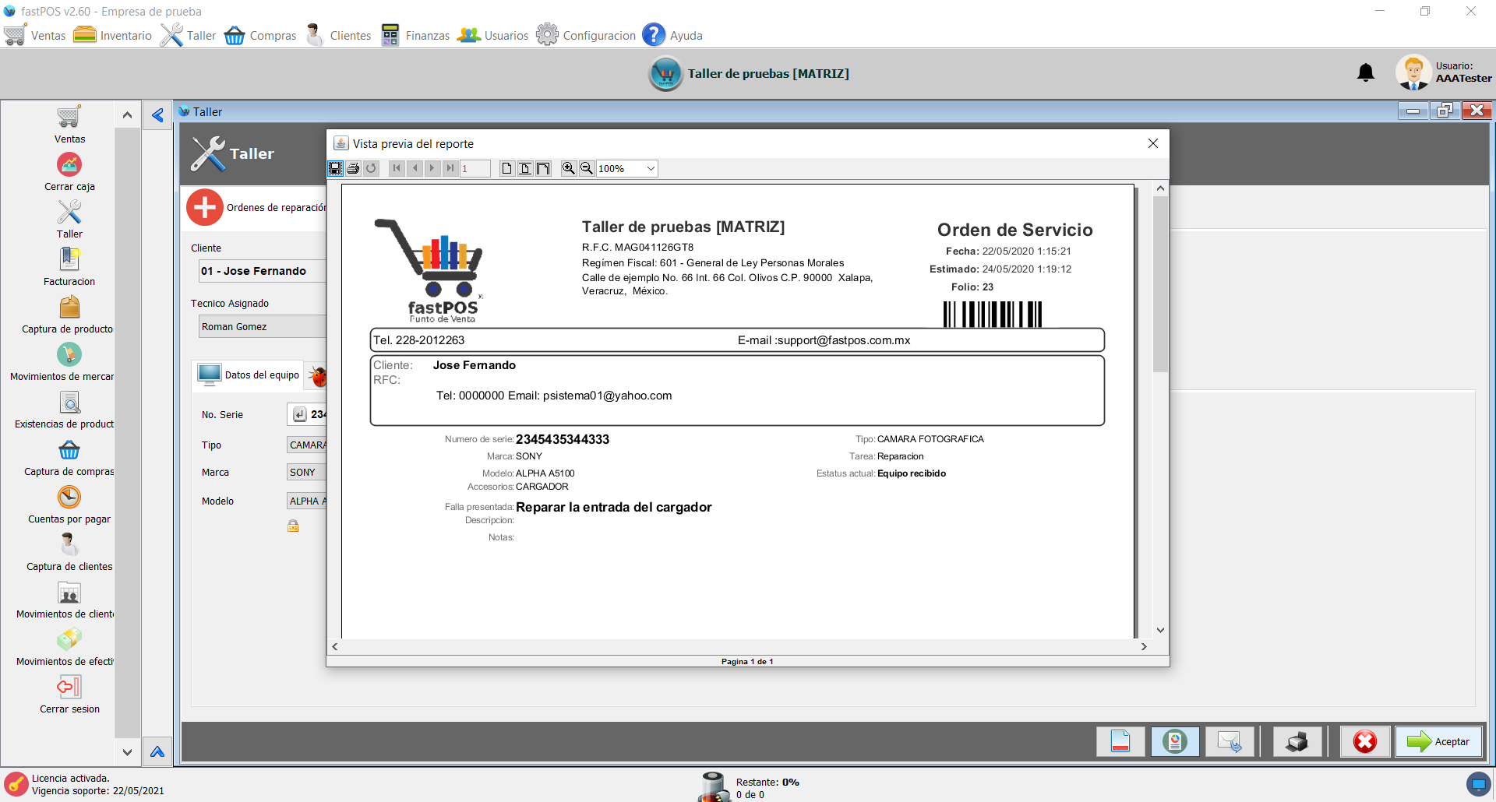The height and width of the screenshot is (802, 1496).
Task: Collapse the sidebar with the left arrow
Action: click(x=157, y=115)
